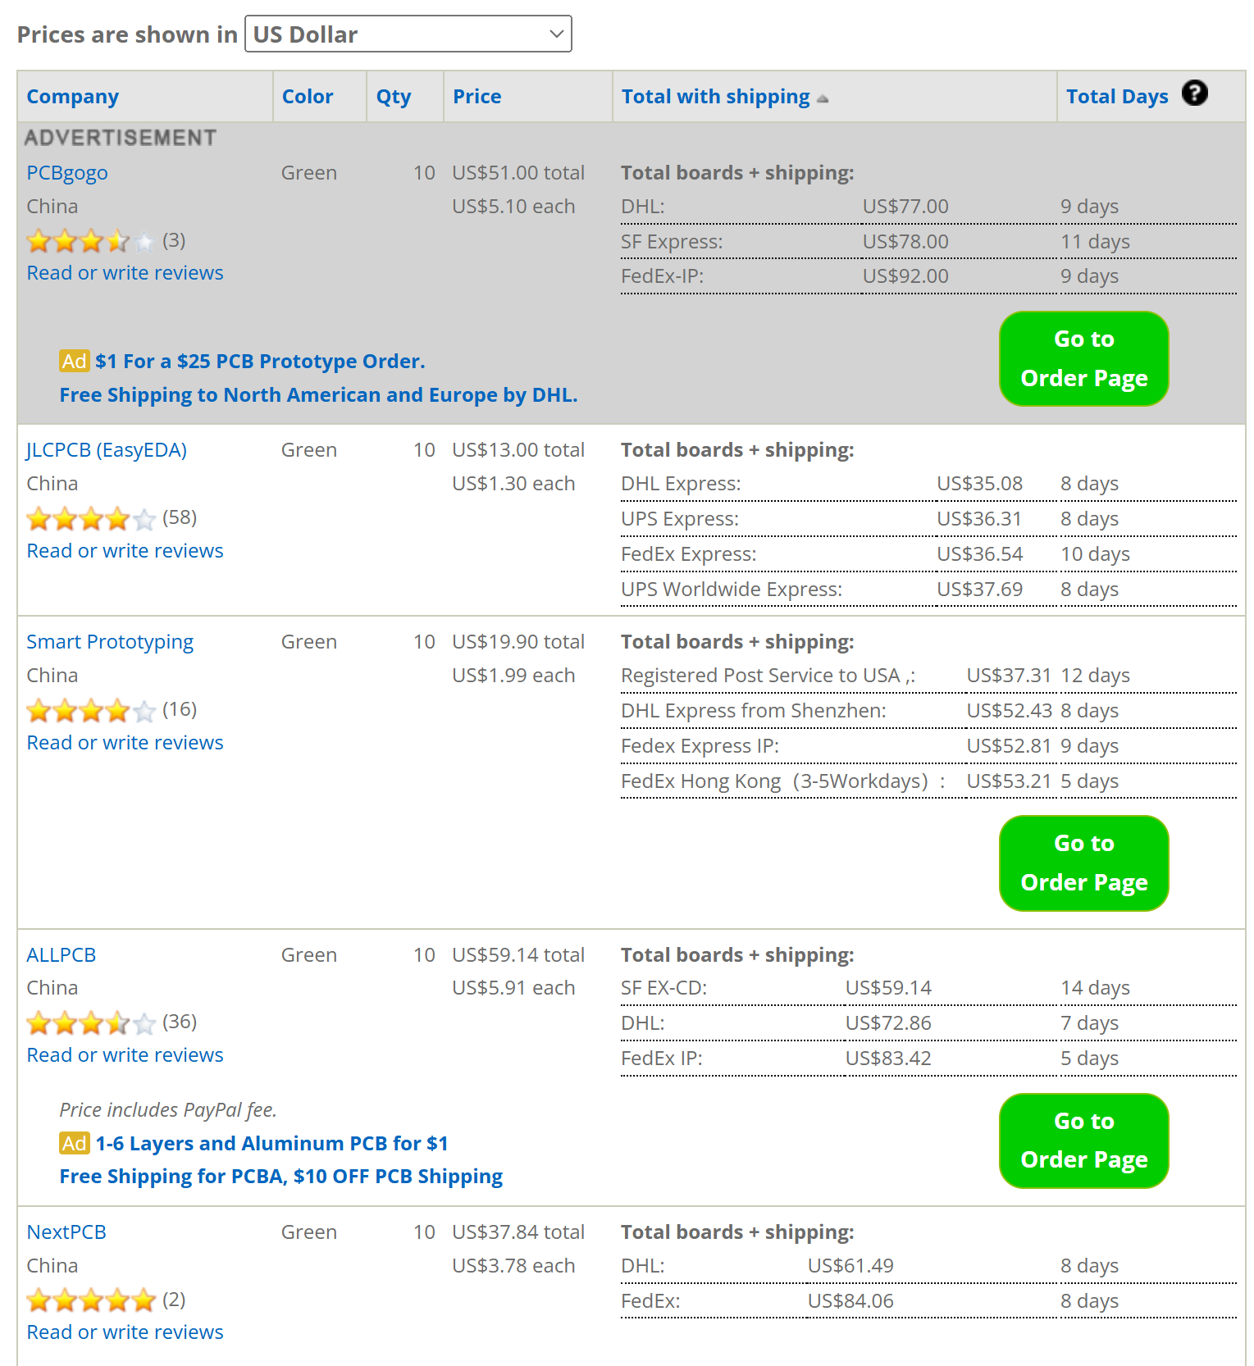Image resolution: width=1254 pixels, height=1366 pixels.
Task: Select PCBgogo FedEx-IP US$92.00 price
Action: 905,276
